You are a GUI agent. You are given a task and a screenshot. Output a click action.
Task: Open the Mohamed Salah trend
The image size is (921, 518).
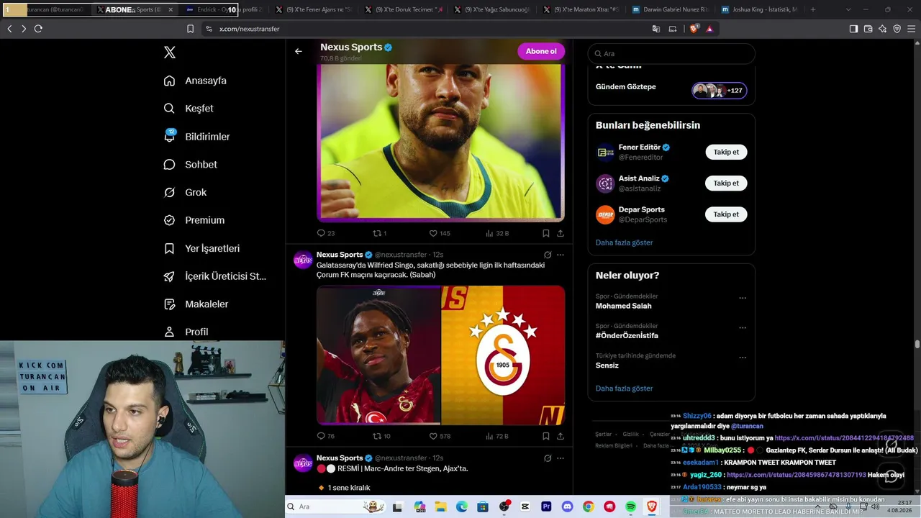tap(624, 306)
